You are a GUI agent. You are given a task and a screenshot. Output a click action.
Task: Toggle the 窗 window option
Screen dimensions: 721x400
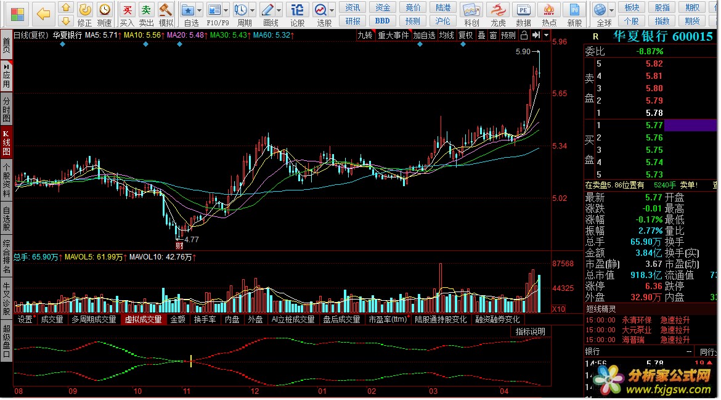pos(493,35)
